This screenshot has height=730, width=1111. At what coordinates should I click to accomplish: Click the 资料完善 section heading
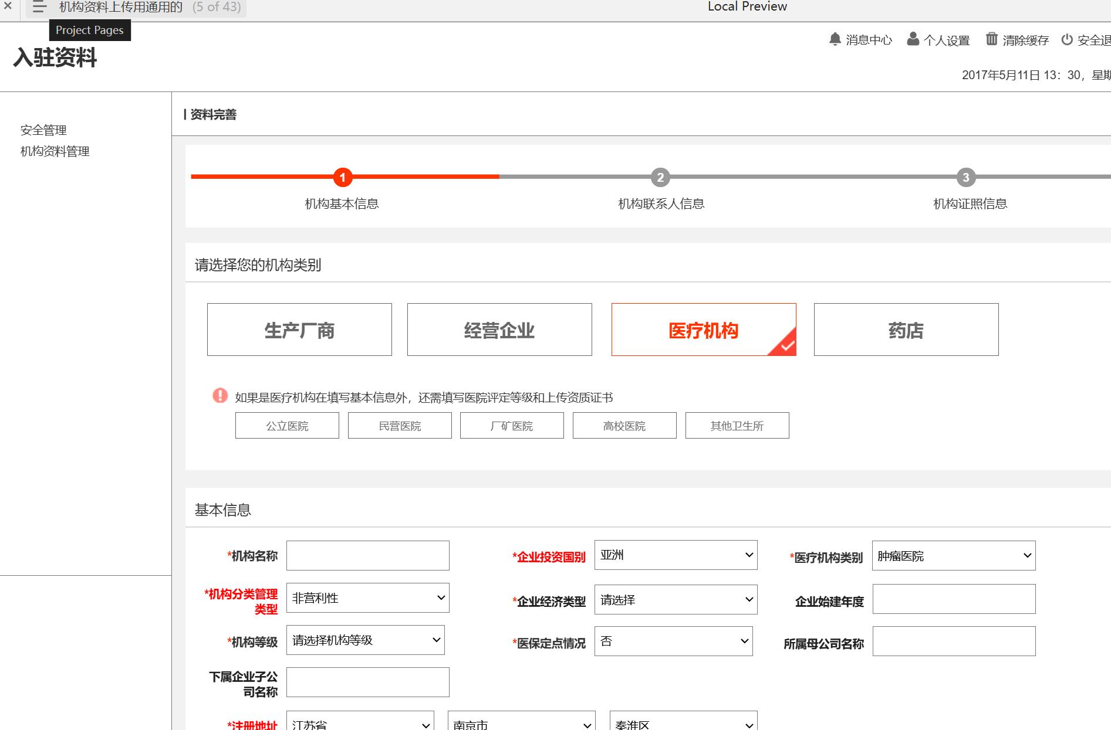coord(213,114)
